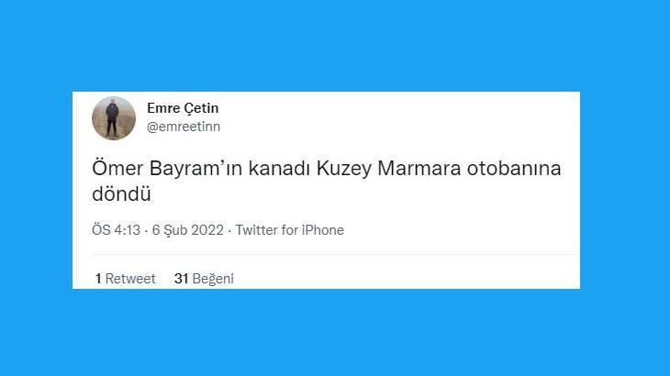Select "Kuzey Marmara" in the tweet text

[x=388, y=170]
